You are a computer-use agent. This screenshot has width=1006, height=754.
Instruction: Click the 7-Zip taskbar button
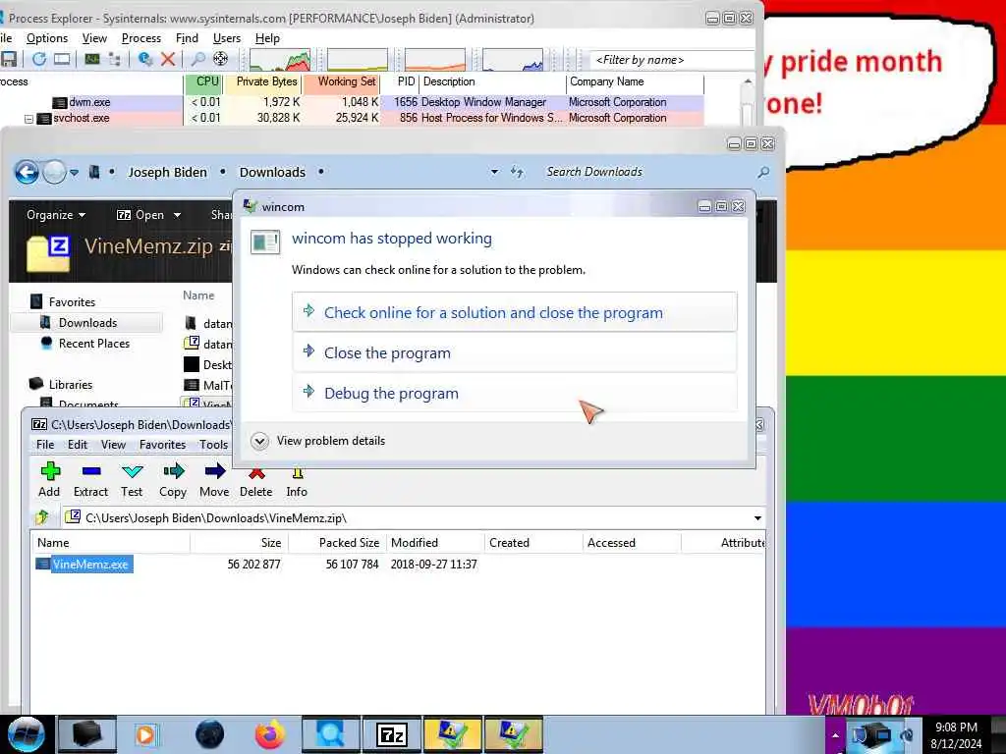tap(392, 734)
